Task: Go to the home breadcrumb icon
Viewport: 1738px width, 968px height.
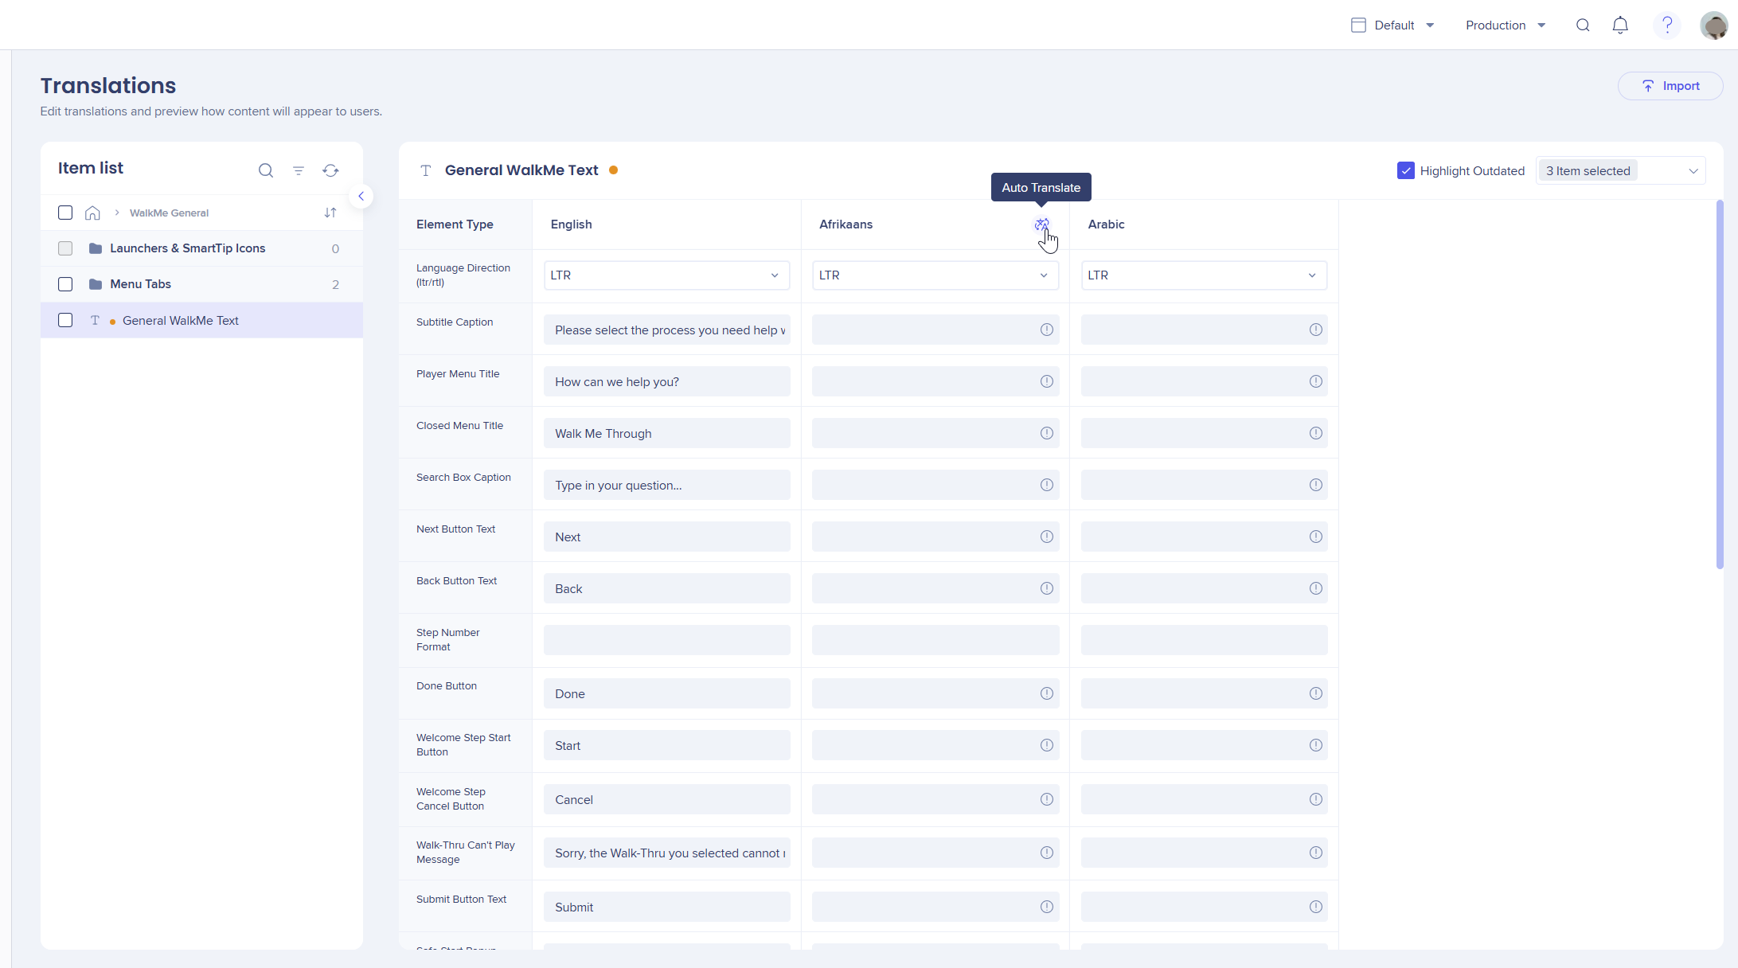Action: [x=92, y=213]
